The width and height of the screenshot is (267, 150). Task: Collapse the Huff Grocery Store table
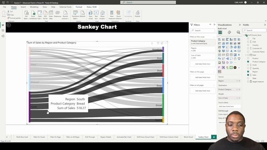pyautogui.click(x=244, y=35)
